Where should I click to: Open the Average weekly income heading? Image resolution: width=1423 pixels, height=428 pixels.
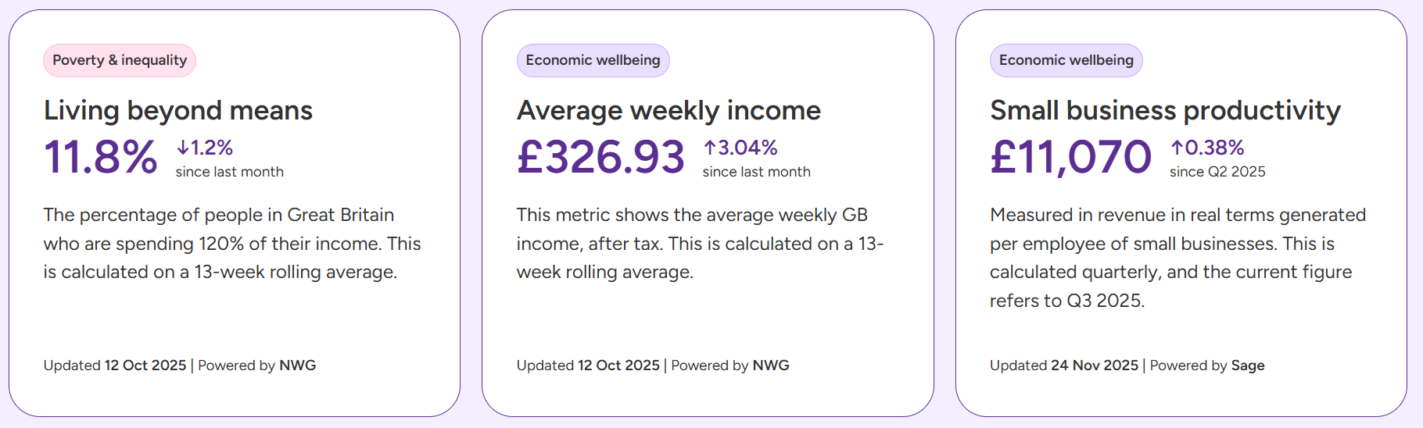(668, 110)
